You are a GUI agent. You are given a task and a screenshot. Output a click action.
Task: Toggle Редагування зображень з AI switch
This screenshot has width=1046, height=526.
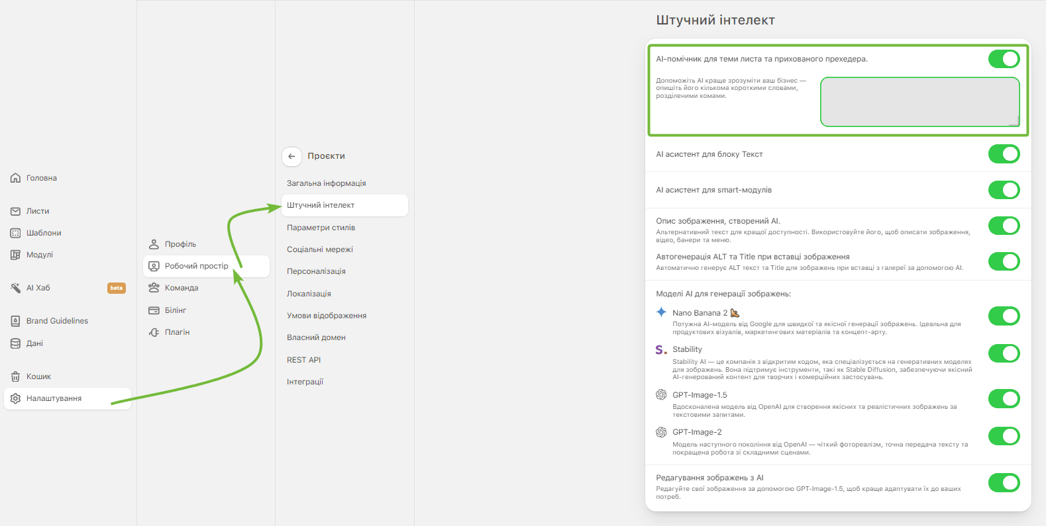coord(1004,483)
